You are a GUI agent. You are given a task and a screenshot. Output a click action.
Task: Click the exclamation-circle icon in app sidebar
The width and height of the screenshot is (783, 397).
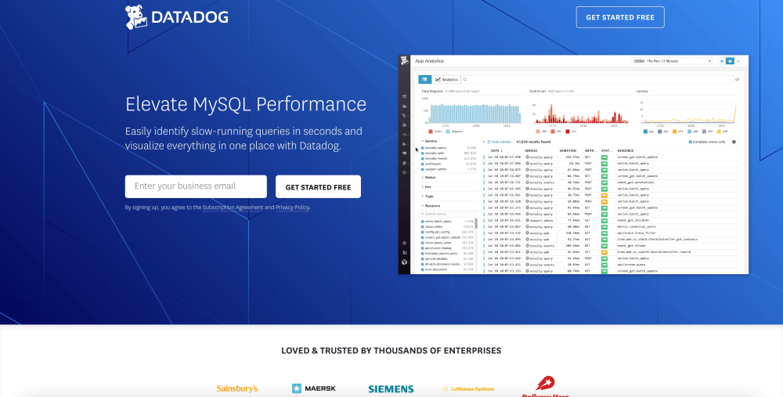(x=404, y=125)
